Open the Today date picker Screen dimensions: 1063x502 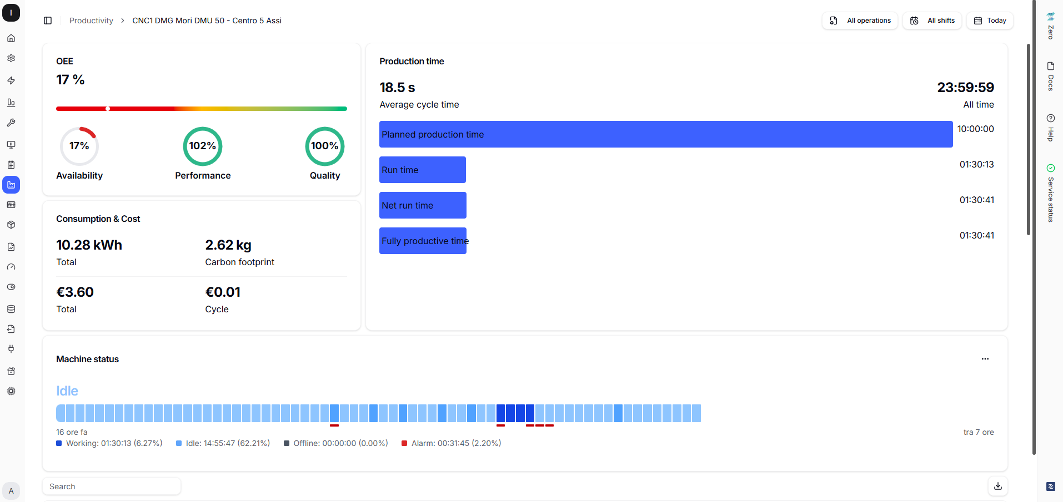(x=990, y=21)
